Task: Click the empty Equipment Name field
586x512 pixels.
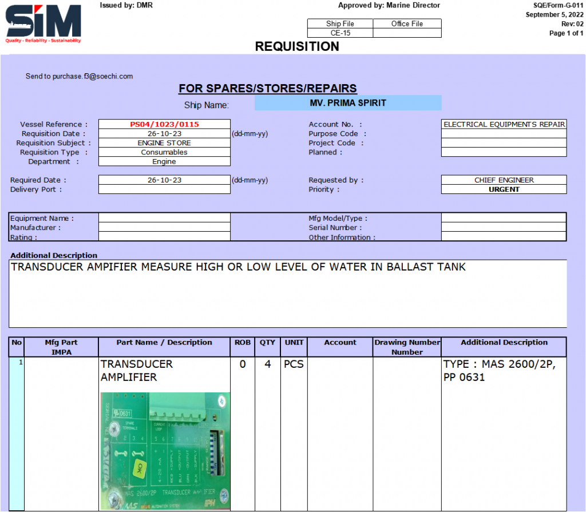Action: (x=164, y=218)
